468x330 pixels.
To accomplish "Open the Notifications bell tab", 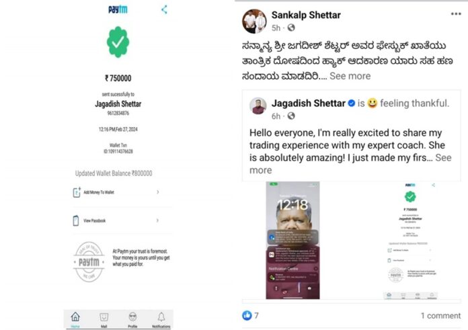I will [161, 319].
